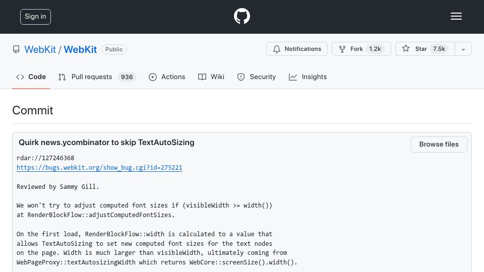Click the commit title 'Quirk news.ycombinator to skip TextAutoSizing'
Viewport: 484px width, 272px height.
[106, 143]
